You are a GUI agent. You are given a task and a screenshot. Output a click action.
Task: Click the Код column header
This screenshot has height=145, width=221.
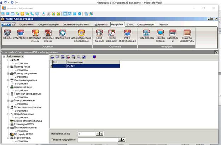pos(59,62)
